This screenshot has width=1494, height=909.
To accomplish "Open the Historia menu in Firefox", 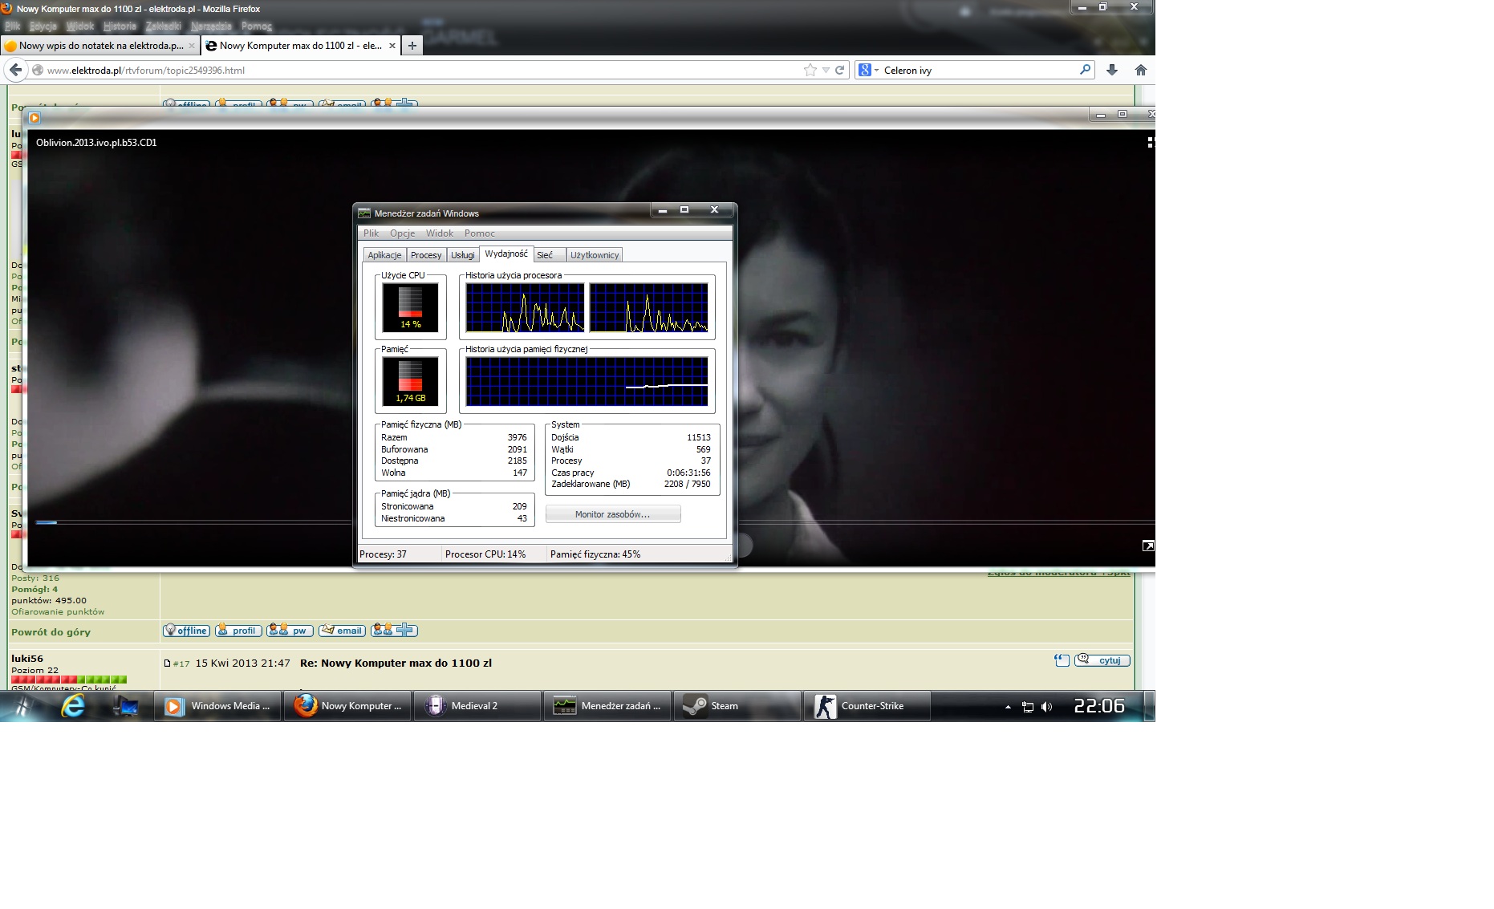I will [120, 26].
